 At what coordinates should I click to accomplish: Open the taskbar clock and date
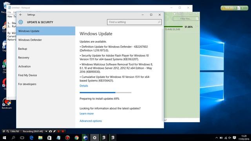click(x=244, y=137)
